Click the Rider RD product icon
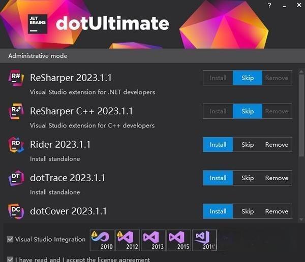 (16, 145)
